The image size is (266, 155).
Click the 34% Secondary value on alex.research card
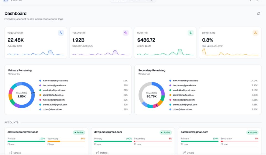click(83, 139)
